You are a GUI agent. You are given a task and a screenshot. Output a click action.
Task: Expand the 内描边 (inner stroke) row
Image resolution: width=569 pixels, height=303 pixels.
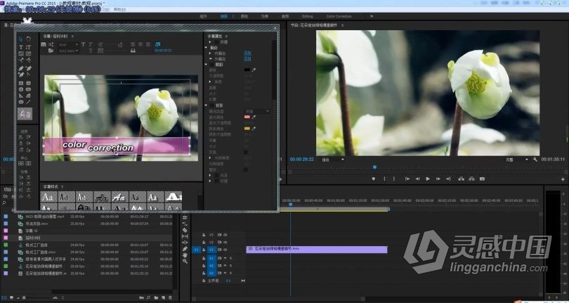click(x=211, y=53)
